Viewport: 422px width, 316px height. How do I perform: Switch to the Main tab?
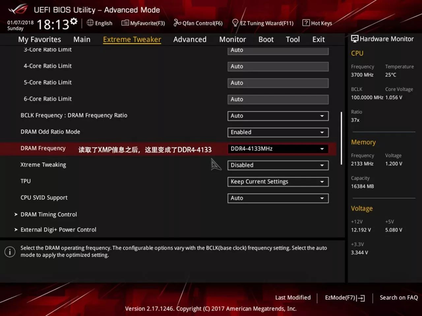(82, 40)
